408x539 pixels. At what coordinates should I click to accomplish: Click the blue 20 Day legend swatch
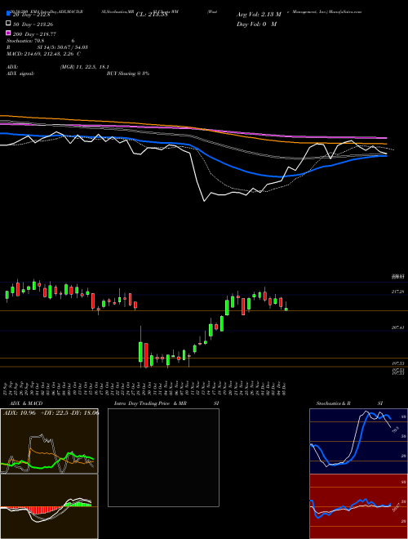[x=8, y=14]
